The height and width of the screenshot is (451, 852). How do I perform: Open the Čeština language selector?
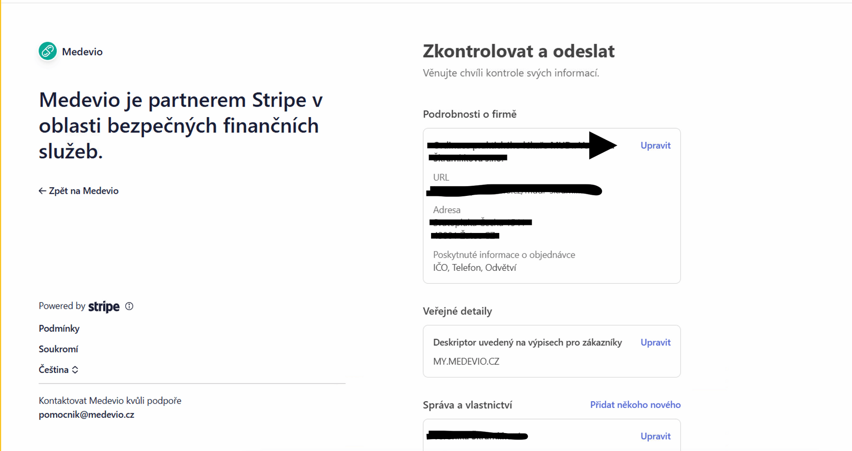[58, 370]
